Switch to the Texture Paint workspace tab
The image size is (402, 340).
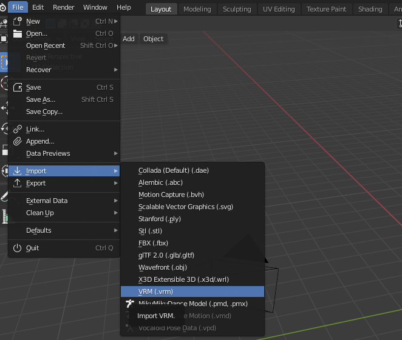pos(326,9)
